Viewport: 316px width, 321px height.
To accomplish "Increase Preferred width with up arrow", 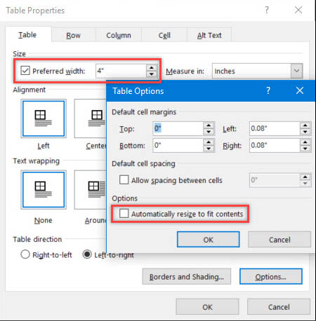I will tap(152, 68).
